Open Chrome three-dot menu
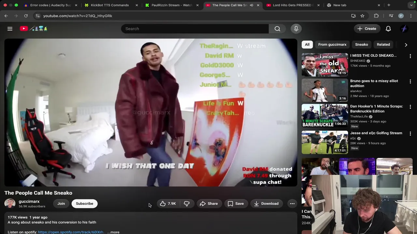 click(x=411, y=16)
